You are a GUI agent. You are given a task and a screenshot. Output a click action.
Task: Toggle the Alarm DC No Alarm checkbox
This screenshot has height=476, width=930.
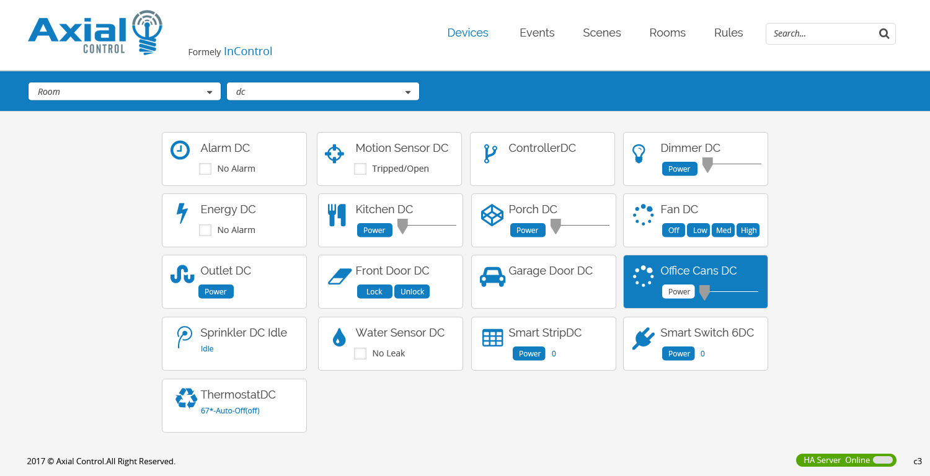(205, 169)
